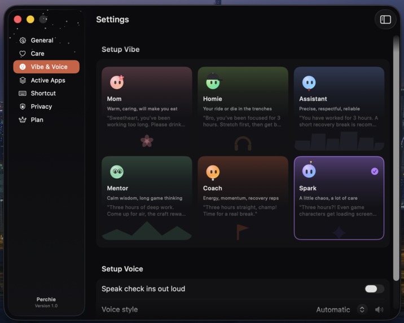The image size is (404, 323).
Task: Click the Spark card title
Action: coord(308,188)
